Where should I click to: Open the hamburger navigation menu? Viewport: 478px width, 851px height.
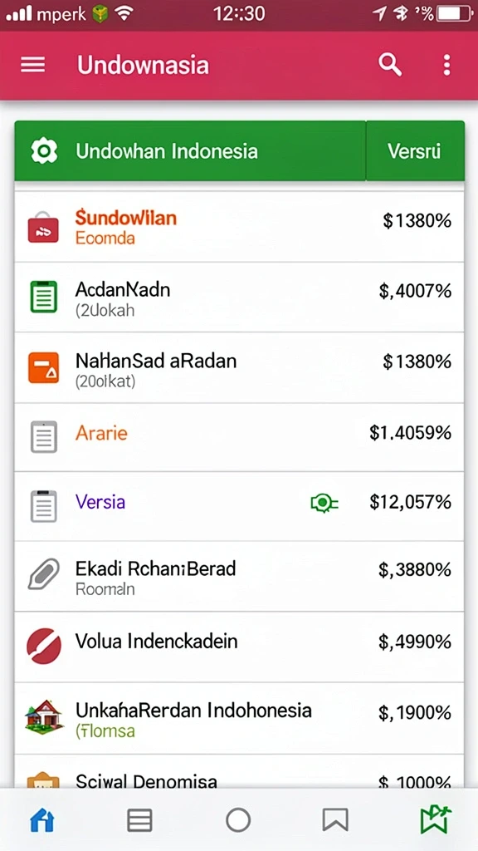[x=32, y=65]
